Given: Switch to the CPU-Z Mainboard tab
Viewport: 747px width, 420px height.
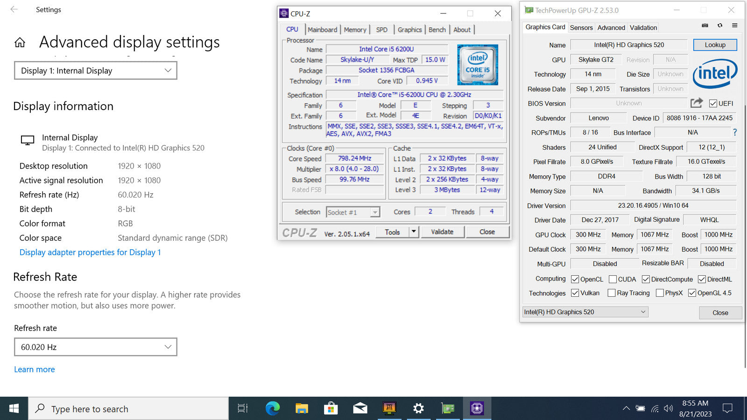Looking at the screenshot, I should [x=322, y=29].
